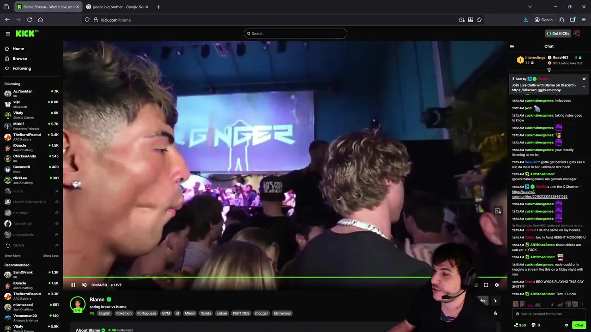Expand the gift leaderboard arrow
591x332 pixels.
(549, 70)
